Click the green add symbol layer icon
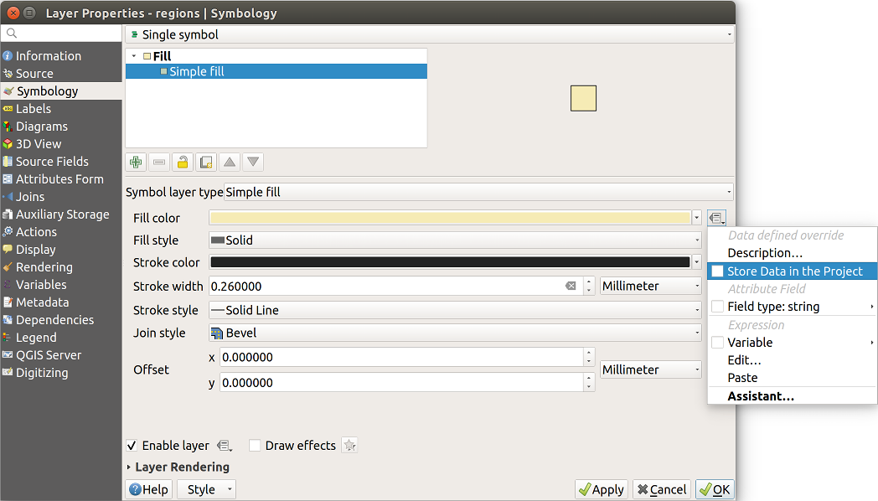 point(136,162)
